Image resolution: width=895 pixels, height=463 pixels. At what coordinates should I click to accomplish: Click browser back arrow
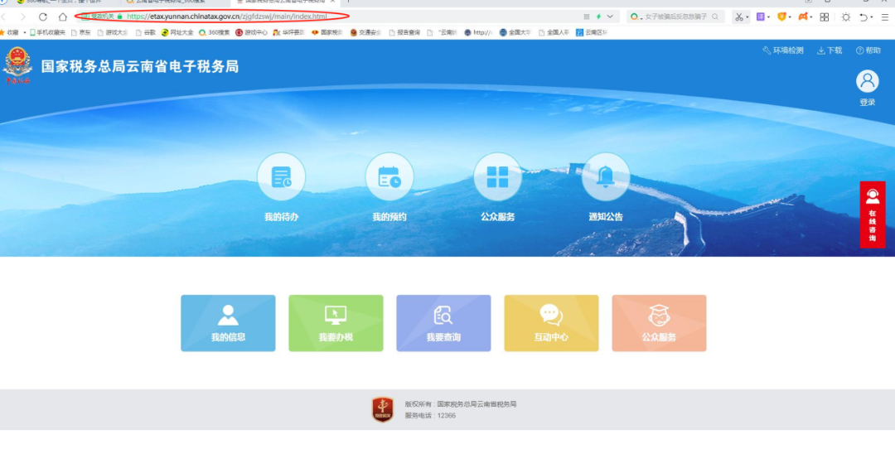click(3, 17)
